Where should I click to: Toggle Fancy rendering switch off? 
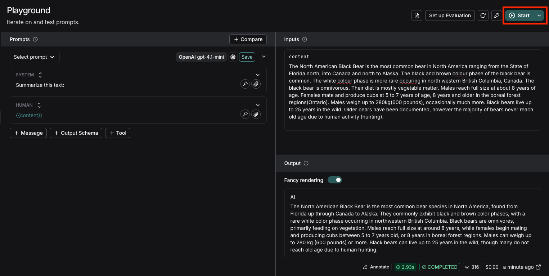(335, 180)
